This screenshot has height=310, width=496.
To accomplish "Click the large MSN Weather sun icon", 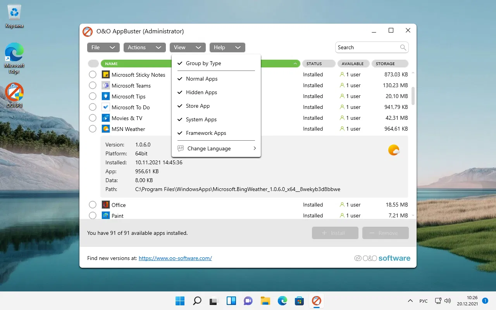I will pyautogui.click(x=394, y=150).
